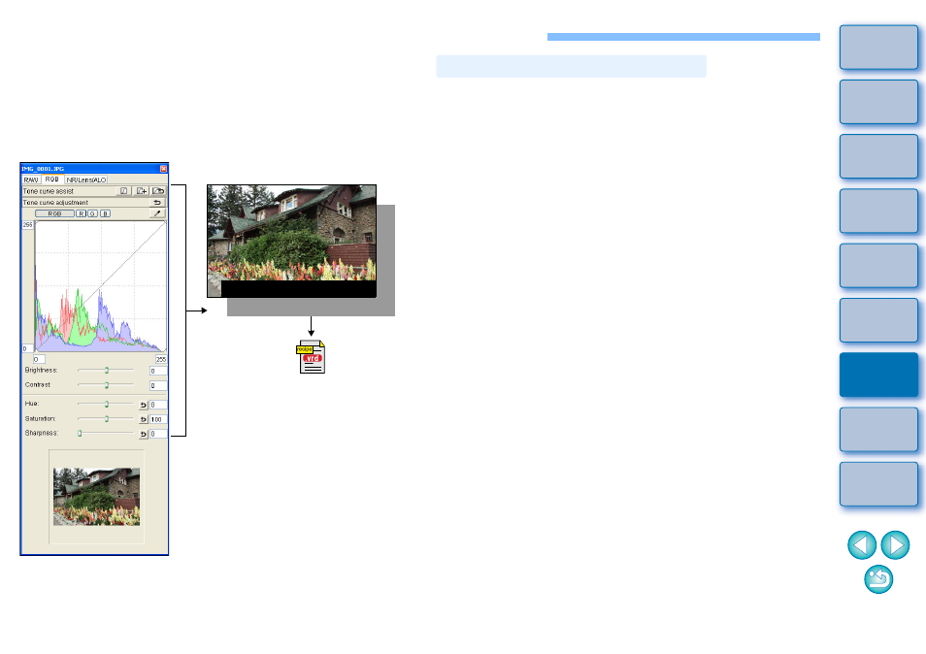The height and width of the screenshot is (654, 926).
Task: Click the Sharpness value field
Action: point(158,434)
